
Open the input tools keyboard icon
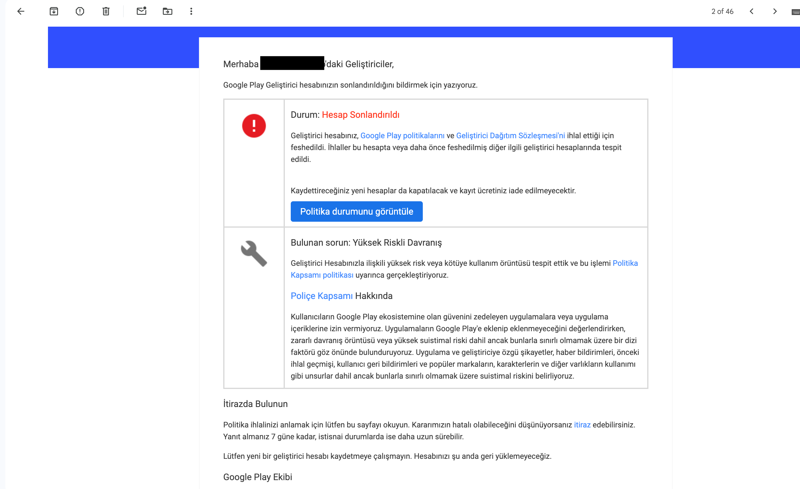point(796,12)
